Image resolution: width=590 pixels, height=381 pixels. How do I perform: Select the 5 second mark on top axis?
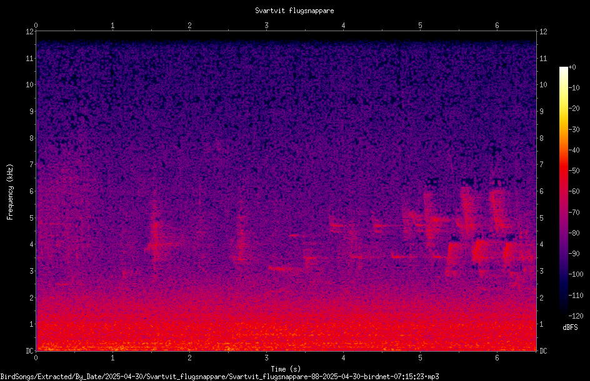pyautogui.click(x=420, y=26)
